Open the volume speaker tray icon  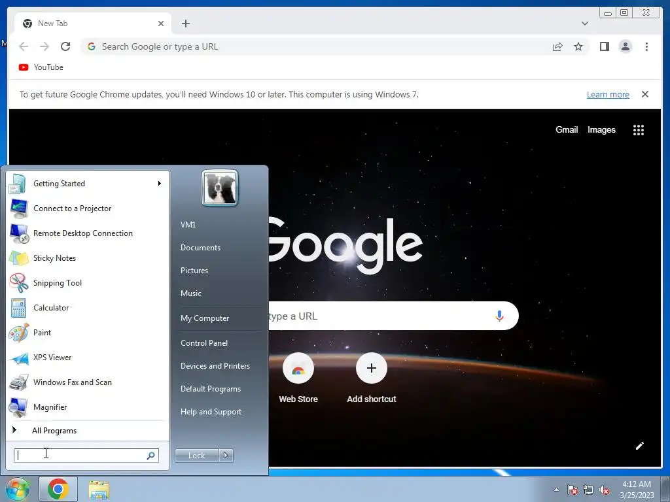click(x=604, y=490)
